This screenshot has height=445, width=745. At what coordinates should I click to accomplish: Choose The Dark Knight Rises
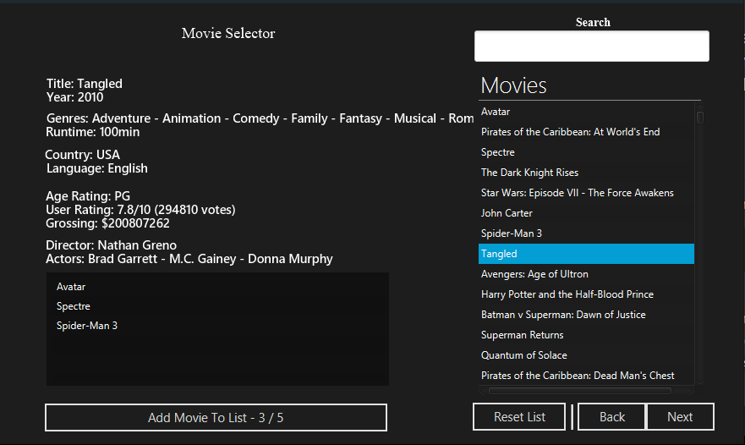[x=586, y=173]
